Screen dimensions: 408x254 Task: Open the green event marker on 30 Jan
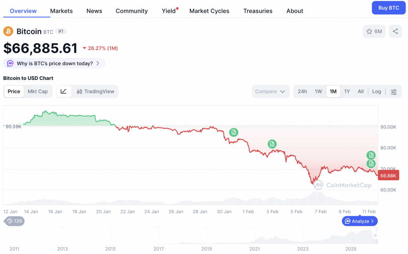[x=233, y=132]
